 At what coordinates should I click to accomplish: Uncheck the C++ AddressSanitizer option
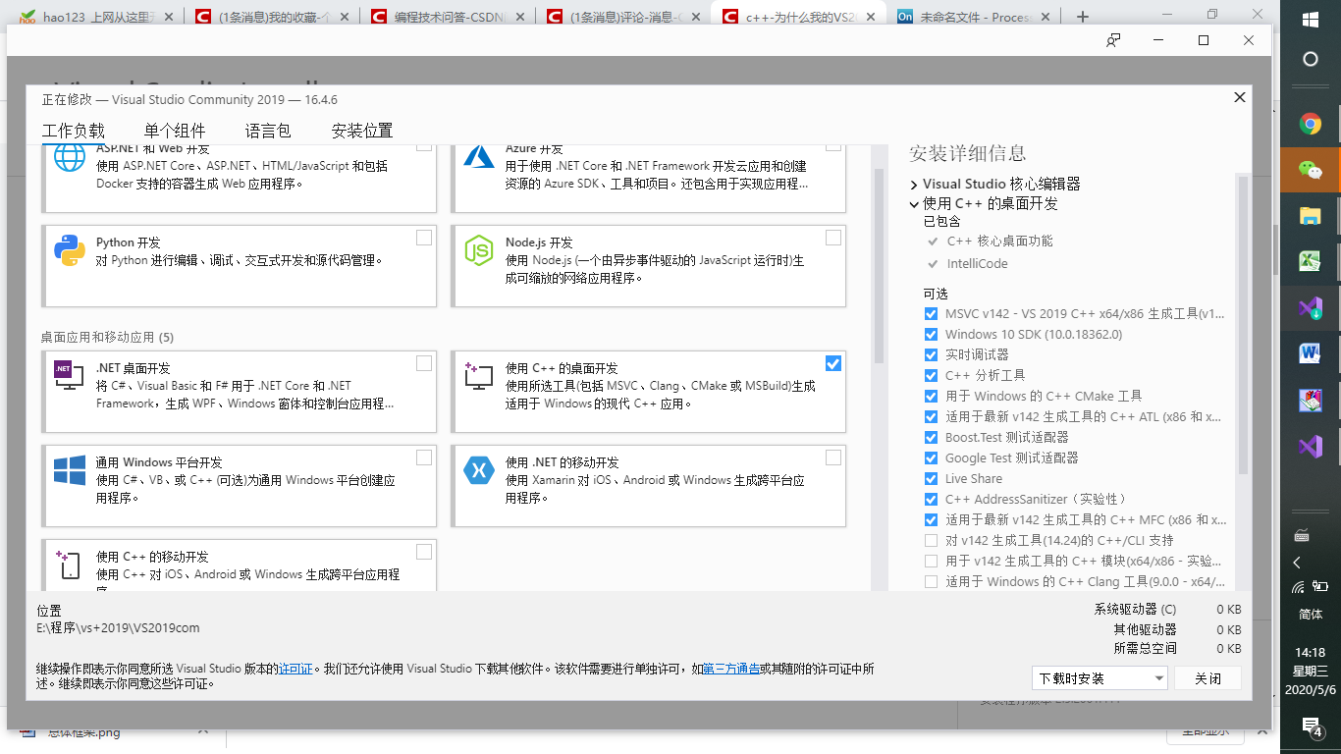[x=931, y=500]
